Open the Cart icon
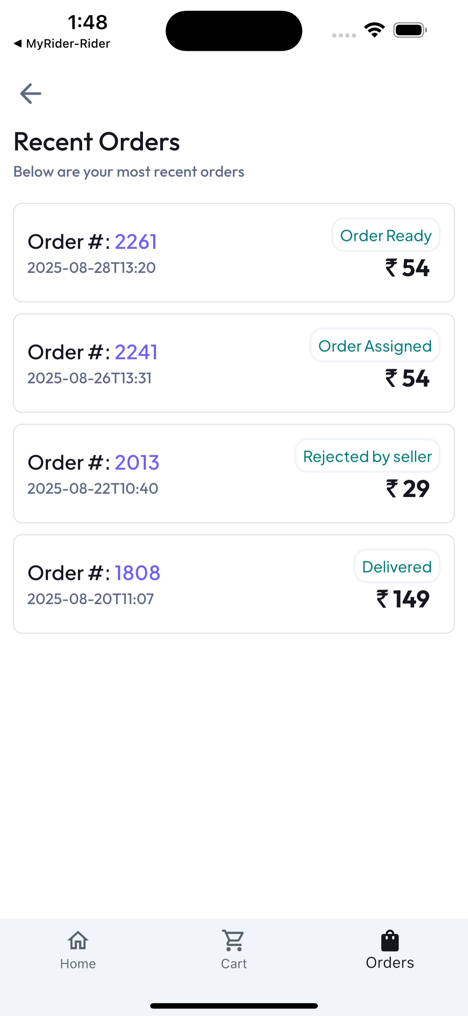The image size is (468, 1016). tap(234, 941)
